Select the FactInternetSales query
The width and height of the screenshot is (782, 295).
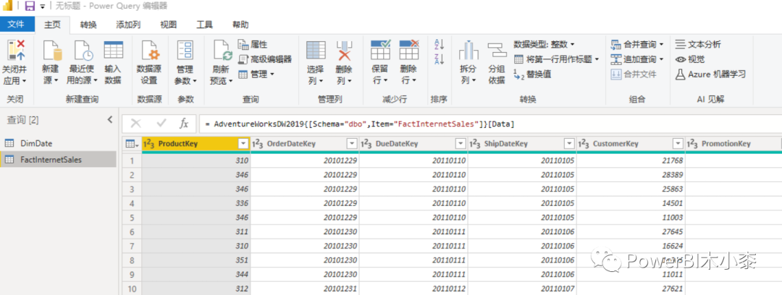coord(59,160)
